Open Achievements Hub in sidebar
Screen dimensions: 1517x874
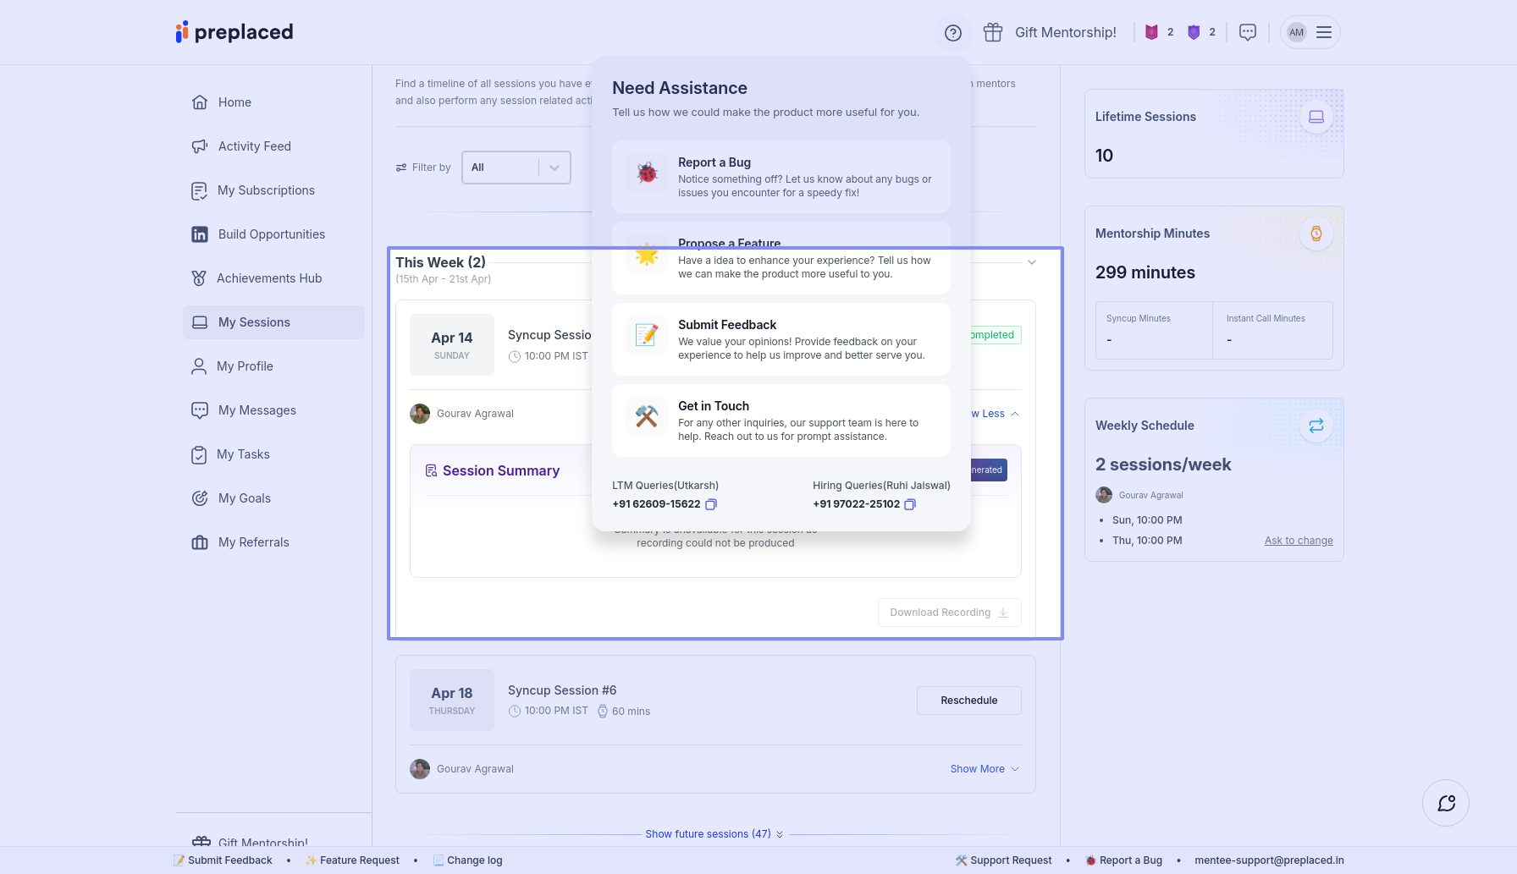268,278
